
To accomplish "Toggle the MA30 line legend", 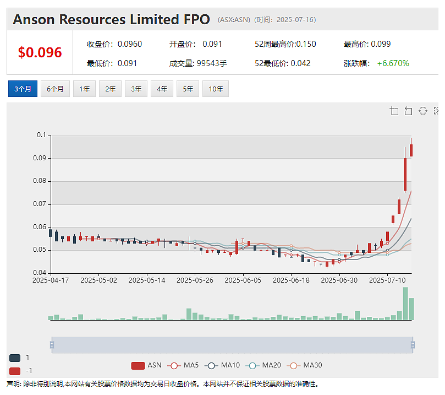I will 304,365.
